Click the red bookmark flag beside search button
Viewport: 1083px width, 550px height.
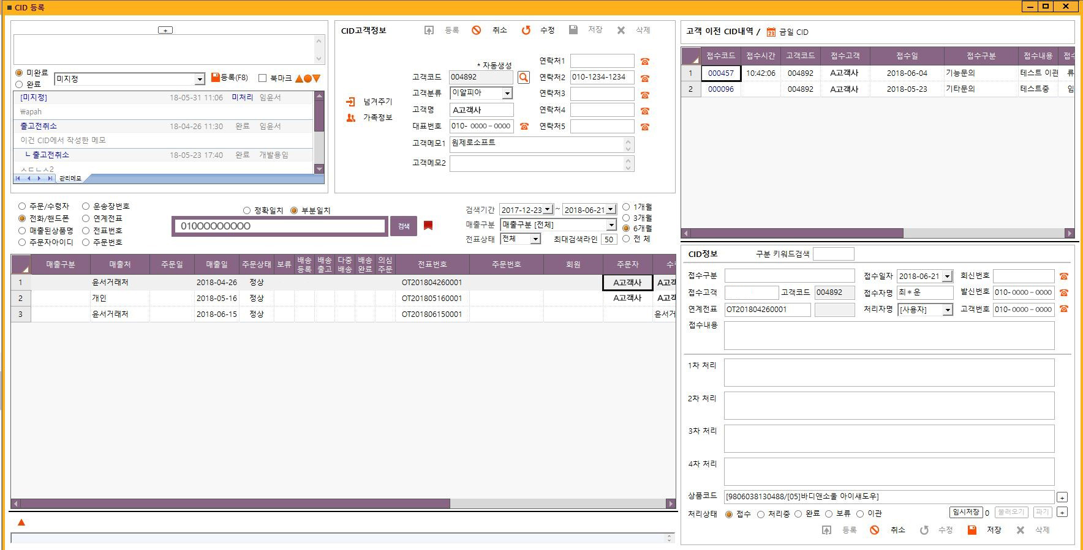pyautogui.click(x=428, y=226)
